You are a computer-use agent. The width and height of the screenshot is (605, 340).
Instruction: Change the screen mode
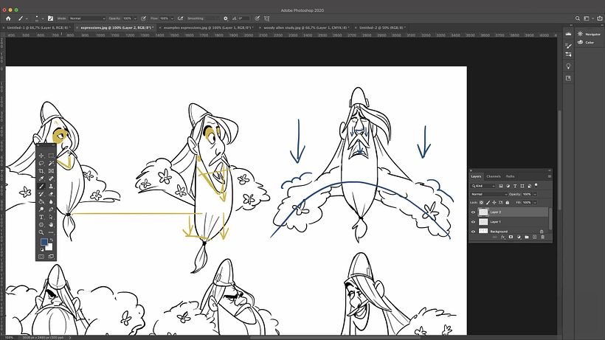click(51, 257)
